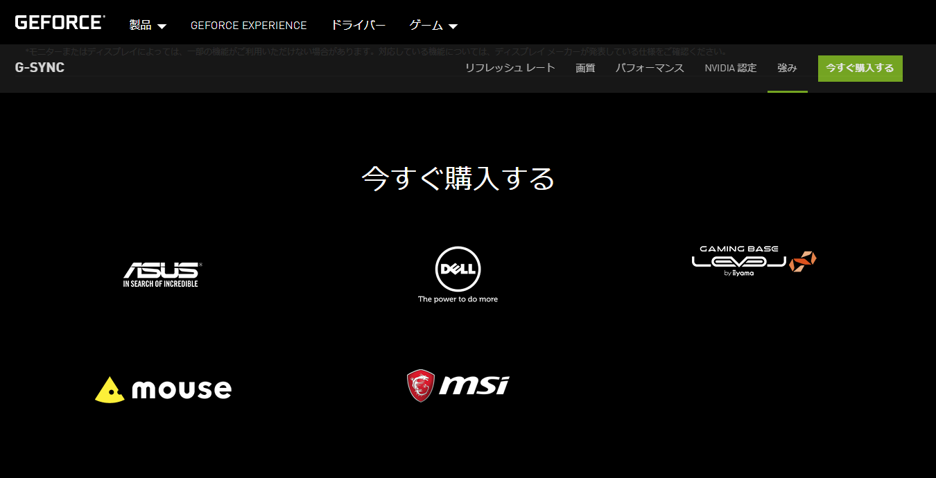Screen dimensions: 936x478
Task: Click the yellow mouse cheese icon
Action: click(x=110, y=389)
